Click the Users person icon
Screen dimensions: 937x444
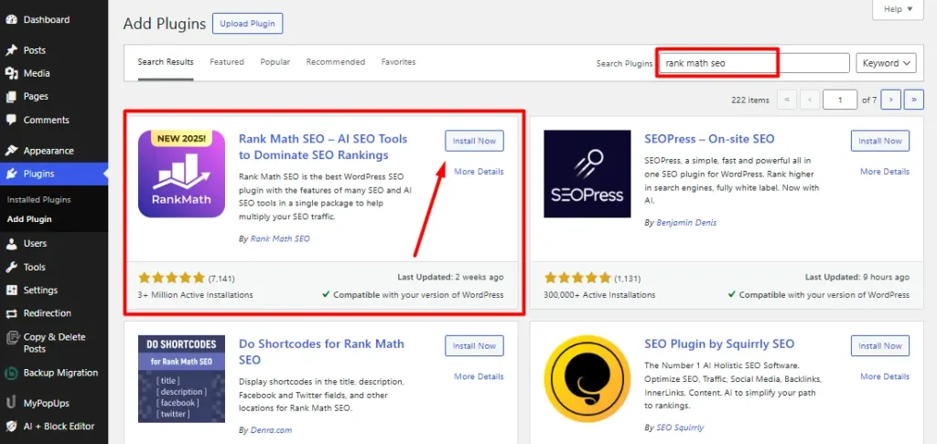coord(11,244)
